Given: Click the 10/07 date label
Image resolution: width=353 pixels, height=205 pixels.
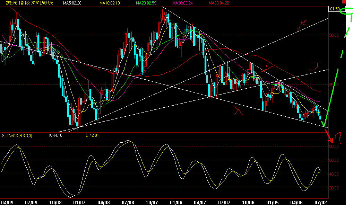Looking at the screenshot, I should coord(152,203).
